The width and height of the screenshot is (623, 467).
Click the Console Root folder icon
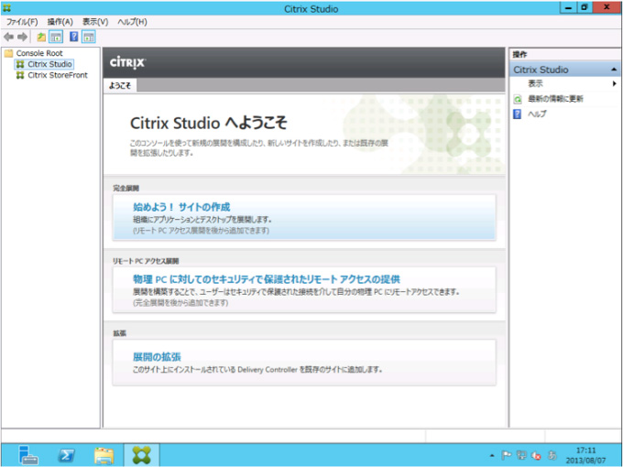(x=9, y=53)
